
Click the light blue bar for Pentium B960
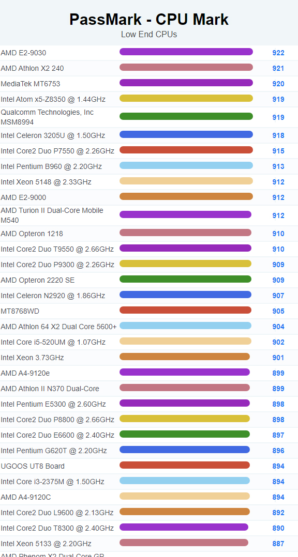[186, 165]
